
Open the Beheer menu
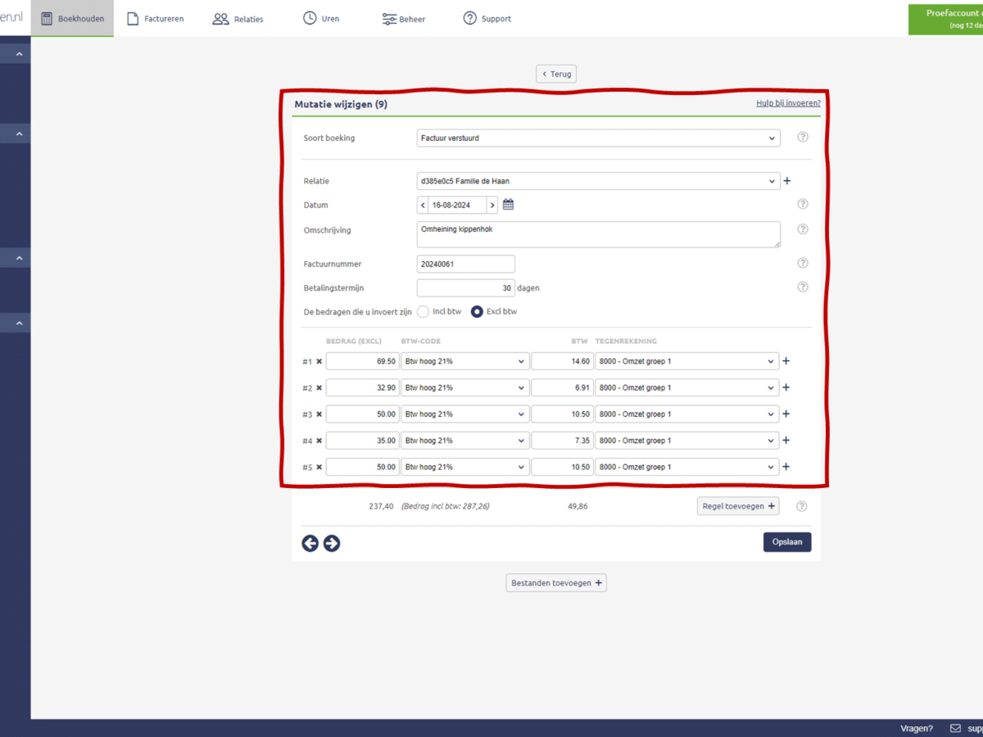tap(404, 18)
